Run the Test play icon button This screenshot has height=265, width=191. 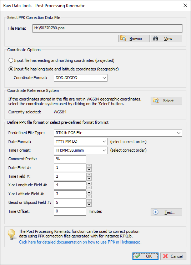(x=166, y=212)
